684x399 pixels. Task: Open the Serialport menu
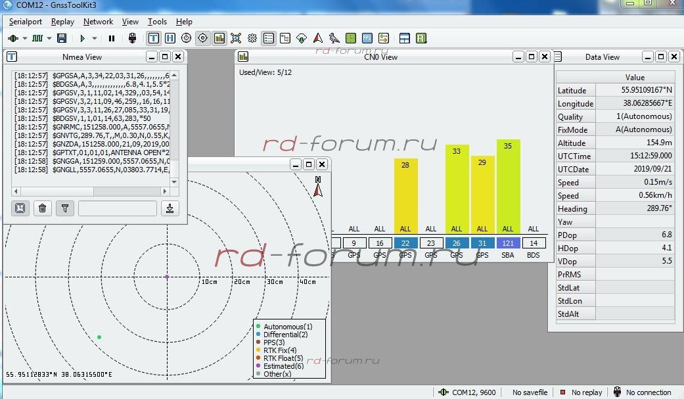pos(26,22)
